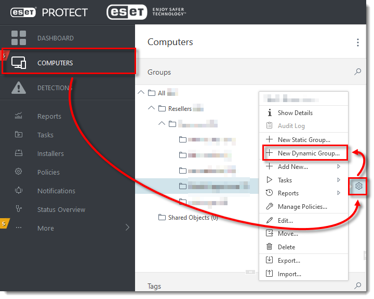Open the Notifications section in sidebar
This screenshot has height=299, width=374.
(56, 191)
